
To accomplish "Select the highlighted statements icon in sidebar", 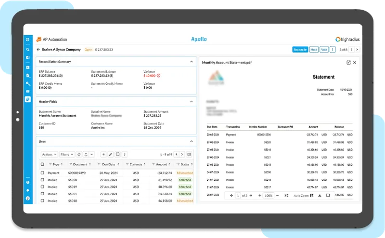I will click(x=28, y=99).
